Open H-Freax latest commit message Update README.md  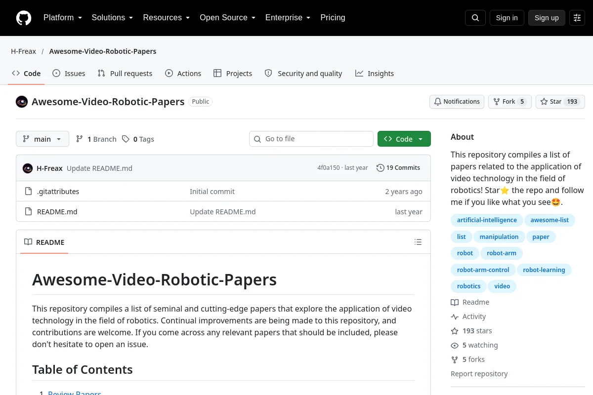point(99,168)
